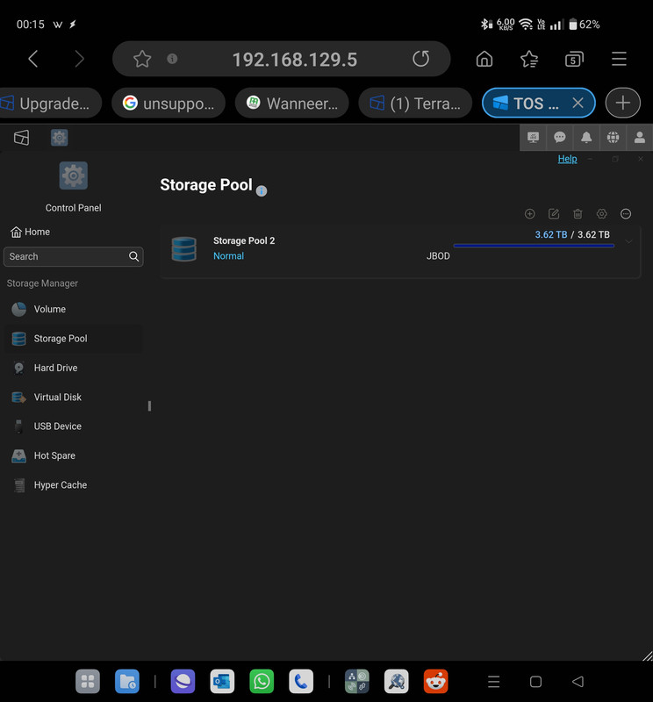Launch WhatsApp from dock
653x702 pixels.
pyautogui.click(x=262, y=682)
